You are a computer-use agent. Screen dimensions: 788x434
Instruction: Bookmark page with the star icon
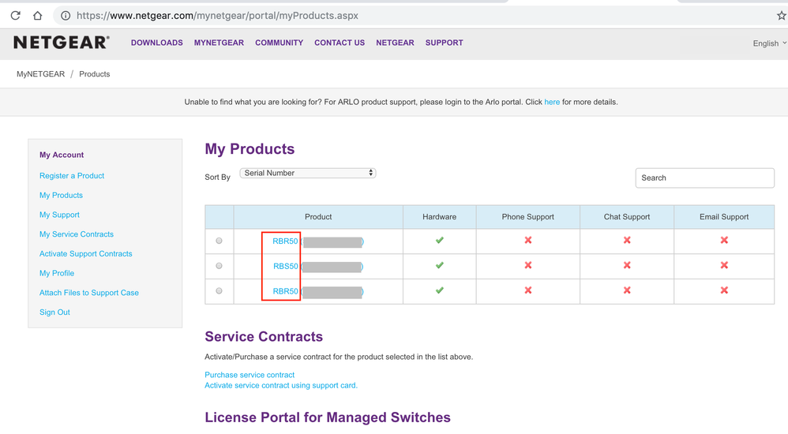point(781,15)
